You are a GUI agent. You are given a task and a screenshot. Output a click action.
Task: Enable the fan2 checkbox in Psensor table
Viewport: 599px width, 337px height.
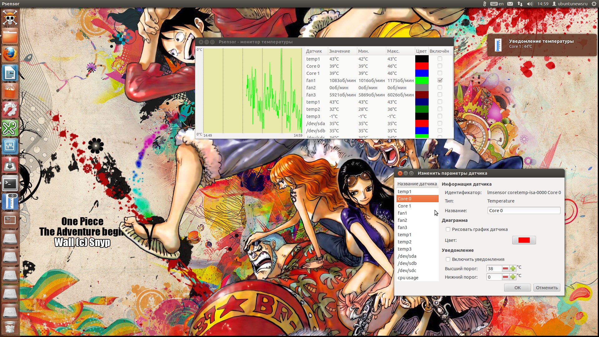[x=440, y=87]
